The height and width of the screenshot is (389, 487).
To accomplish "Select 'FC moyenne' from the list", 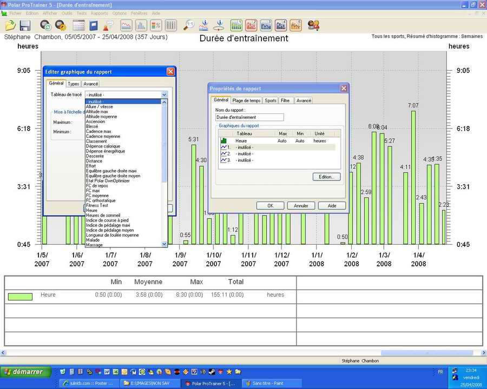I will [97, 196].
